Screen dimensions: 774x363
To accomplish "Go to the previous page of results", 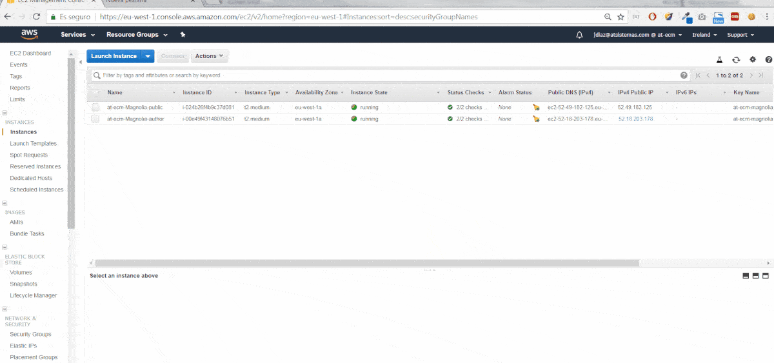I will [x=708, y=75].
